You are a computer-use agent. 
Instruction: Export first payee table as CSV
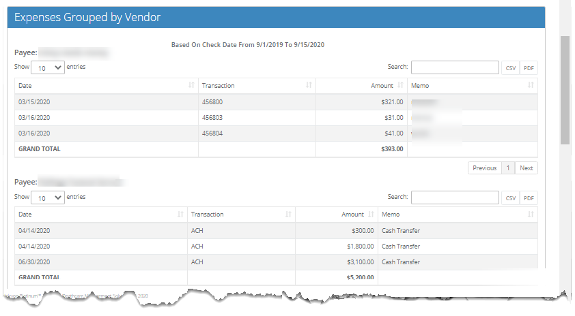[x=510, y=68]
